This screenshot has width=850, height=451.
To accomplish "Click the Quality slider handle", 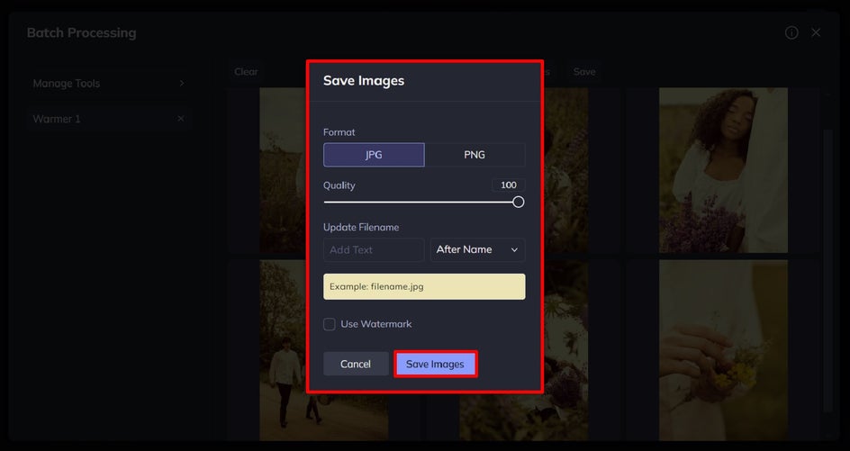I will click(519, 203).
